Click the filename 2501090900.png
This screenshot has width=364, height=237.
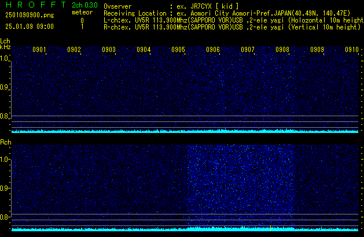30,15
